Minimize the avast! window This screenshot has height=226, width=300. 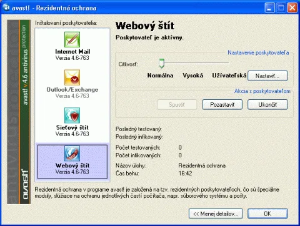tap(269, 8)
